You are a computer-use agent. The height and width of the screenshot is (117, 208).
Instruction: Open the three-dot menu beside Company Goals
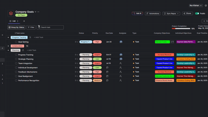point(38,12)
